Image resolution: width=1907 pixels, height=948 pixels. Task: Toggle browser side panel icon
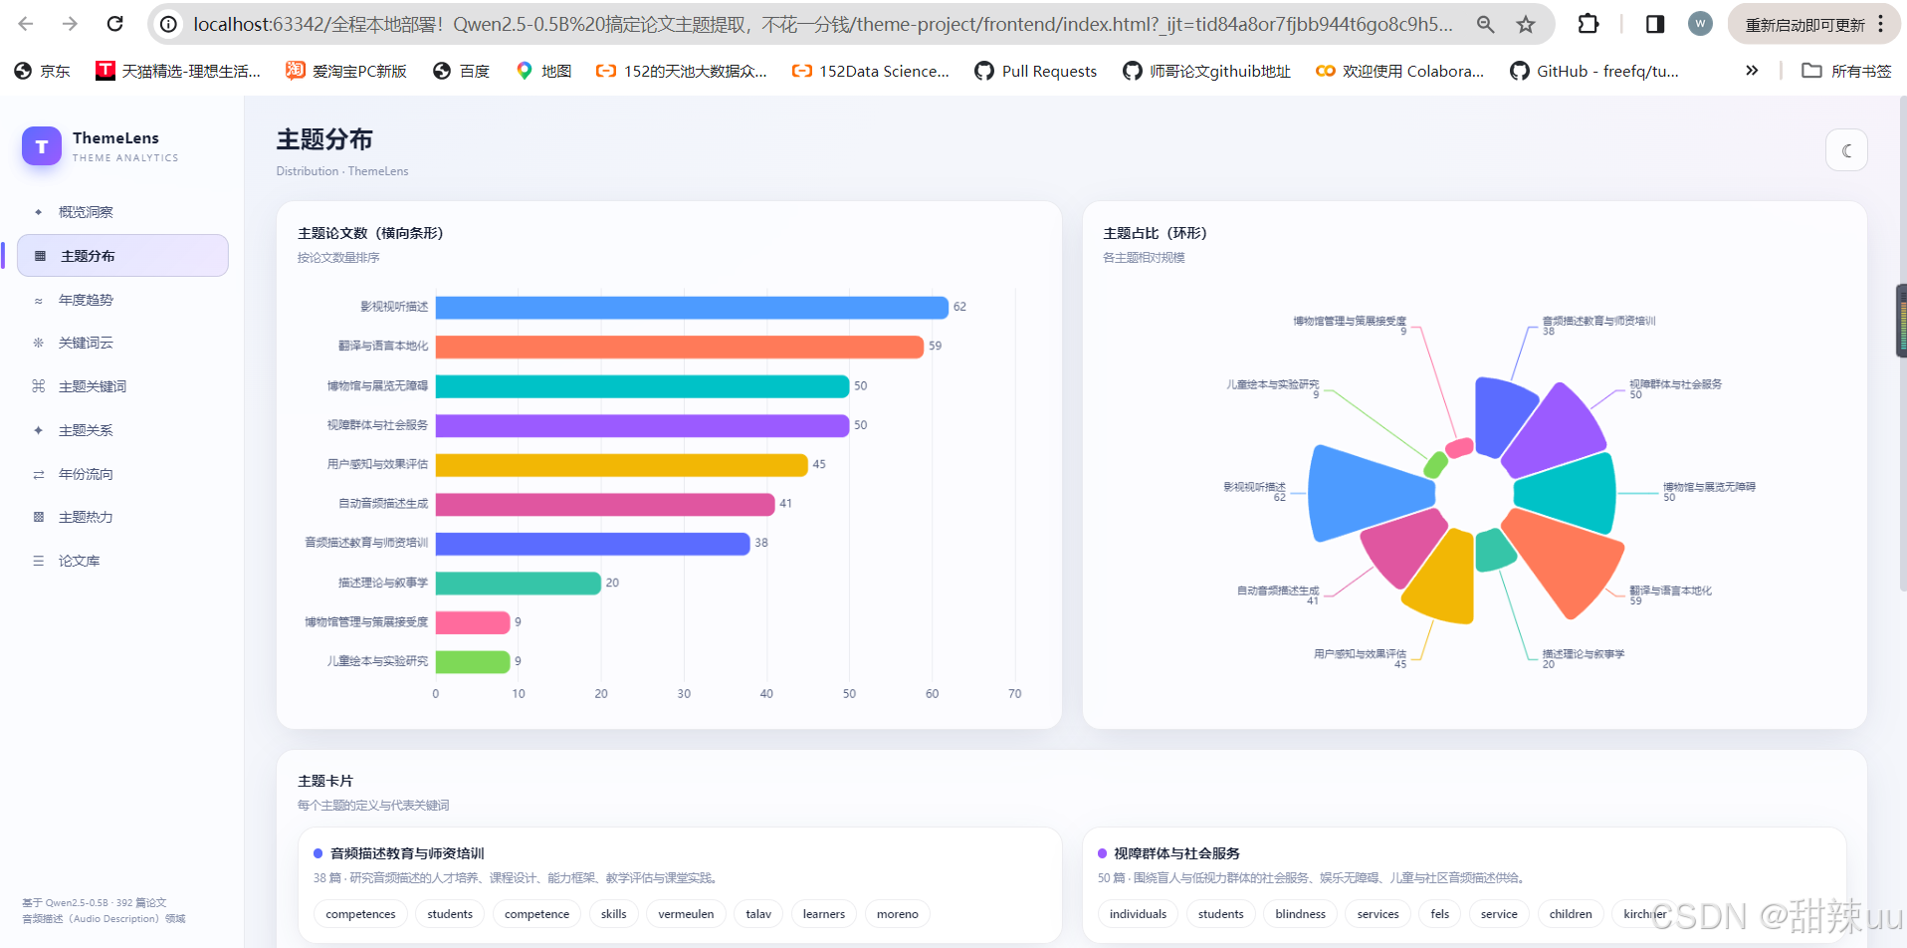1655,24
